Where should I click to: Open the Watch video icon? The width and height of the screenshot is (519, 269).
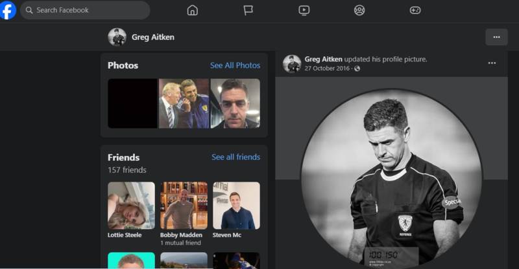coord(304,10)
